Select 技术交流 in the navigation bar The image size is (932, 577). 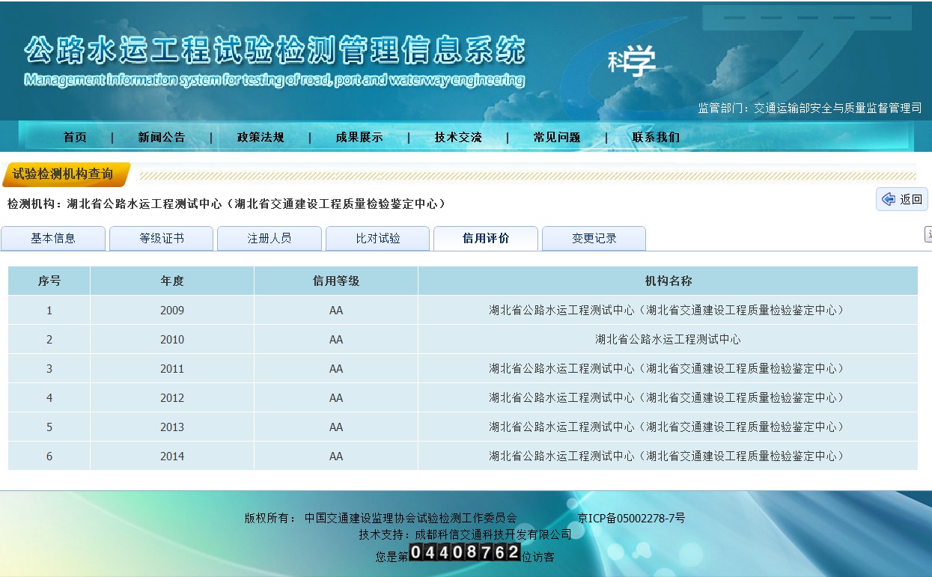pos(458,138)
